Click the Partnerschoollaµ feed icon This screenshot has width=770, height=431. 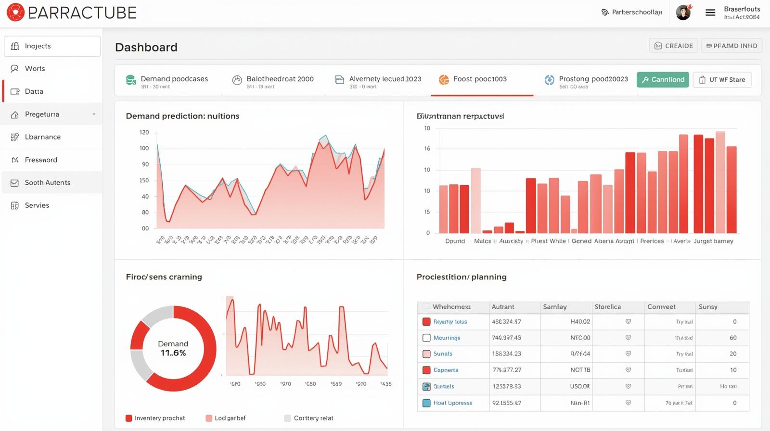(605, 13)
